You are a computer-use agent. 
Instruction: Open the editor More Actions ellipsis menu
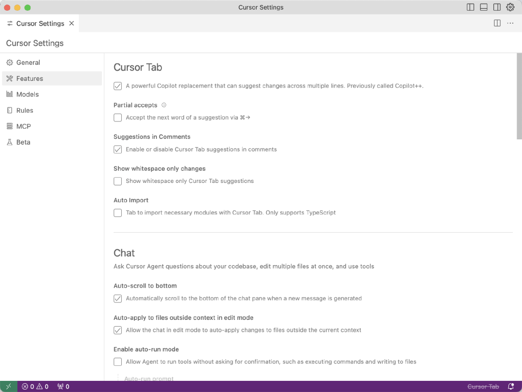510,23
